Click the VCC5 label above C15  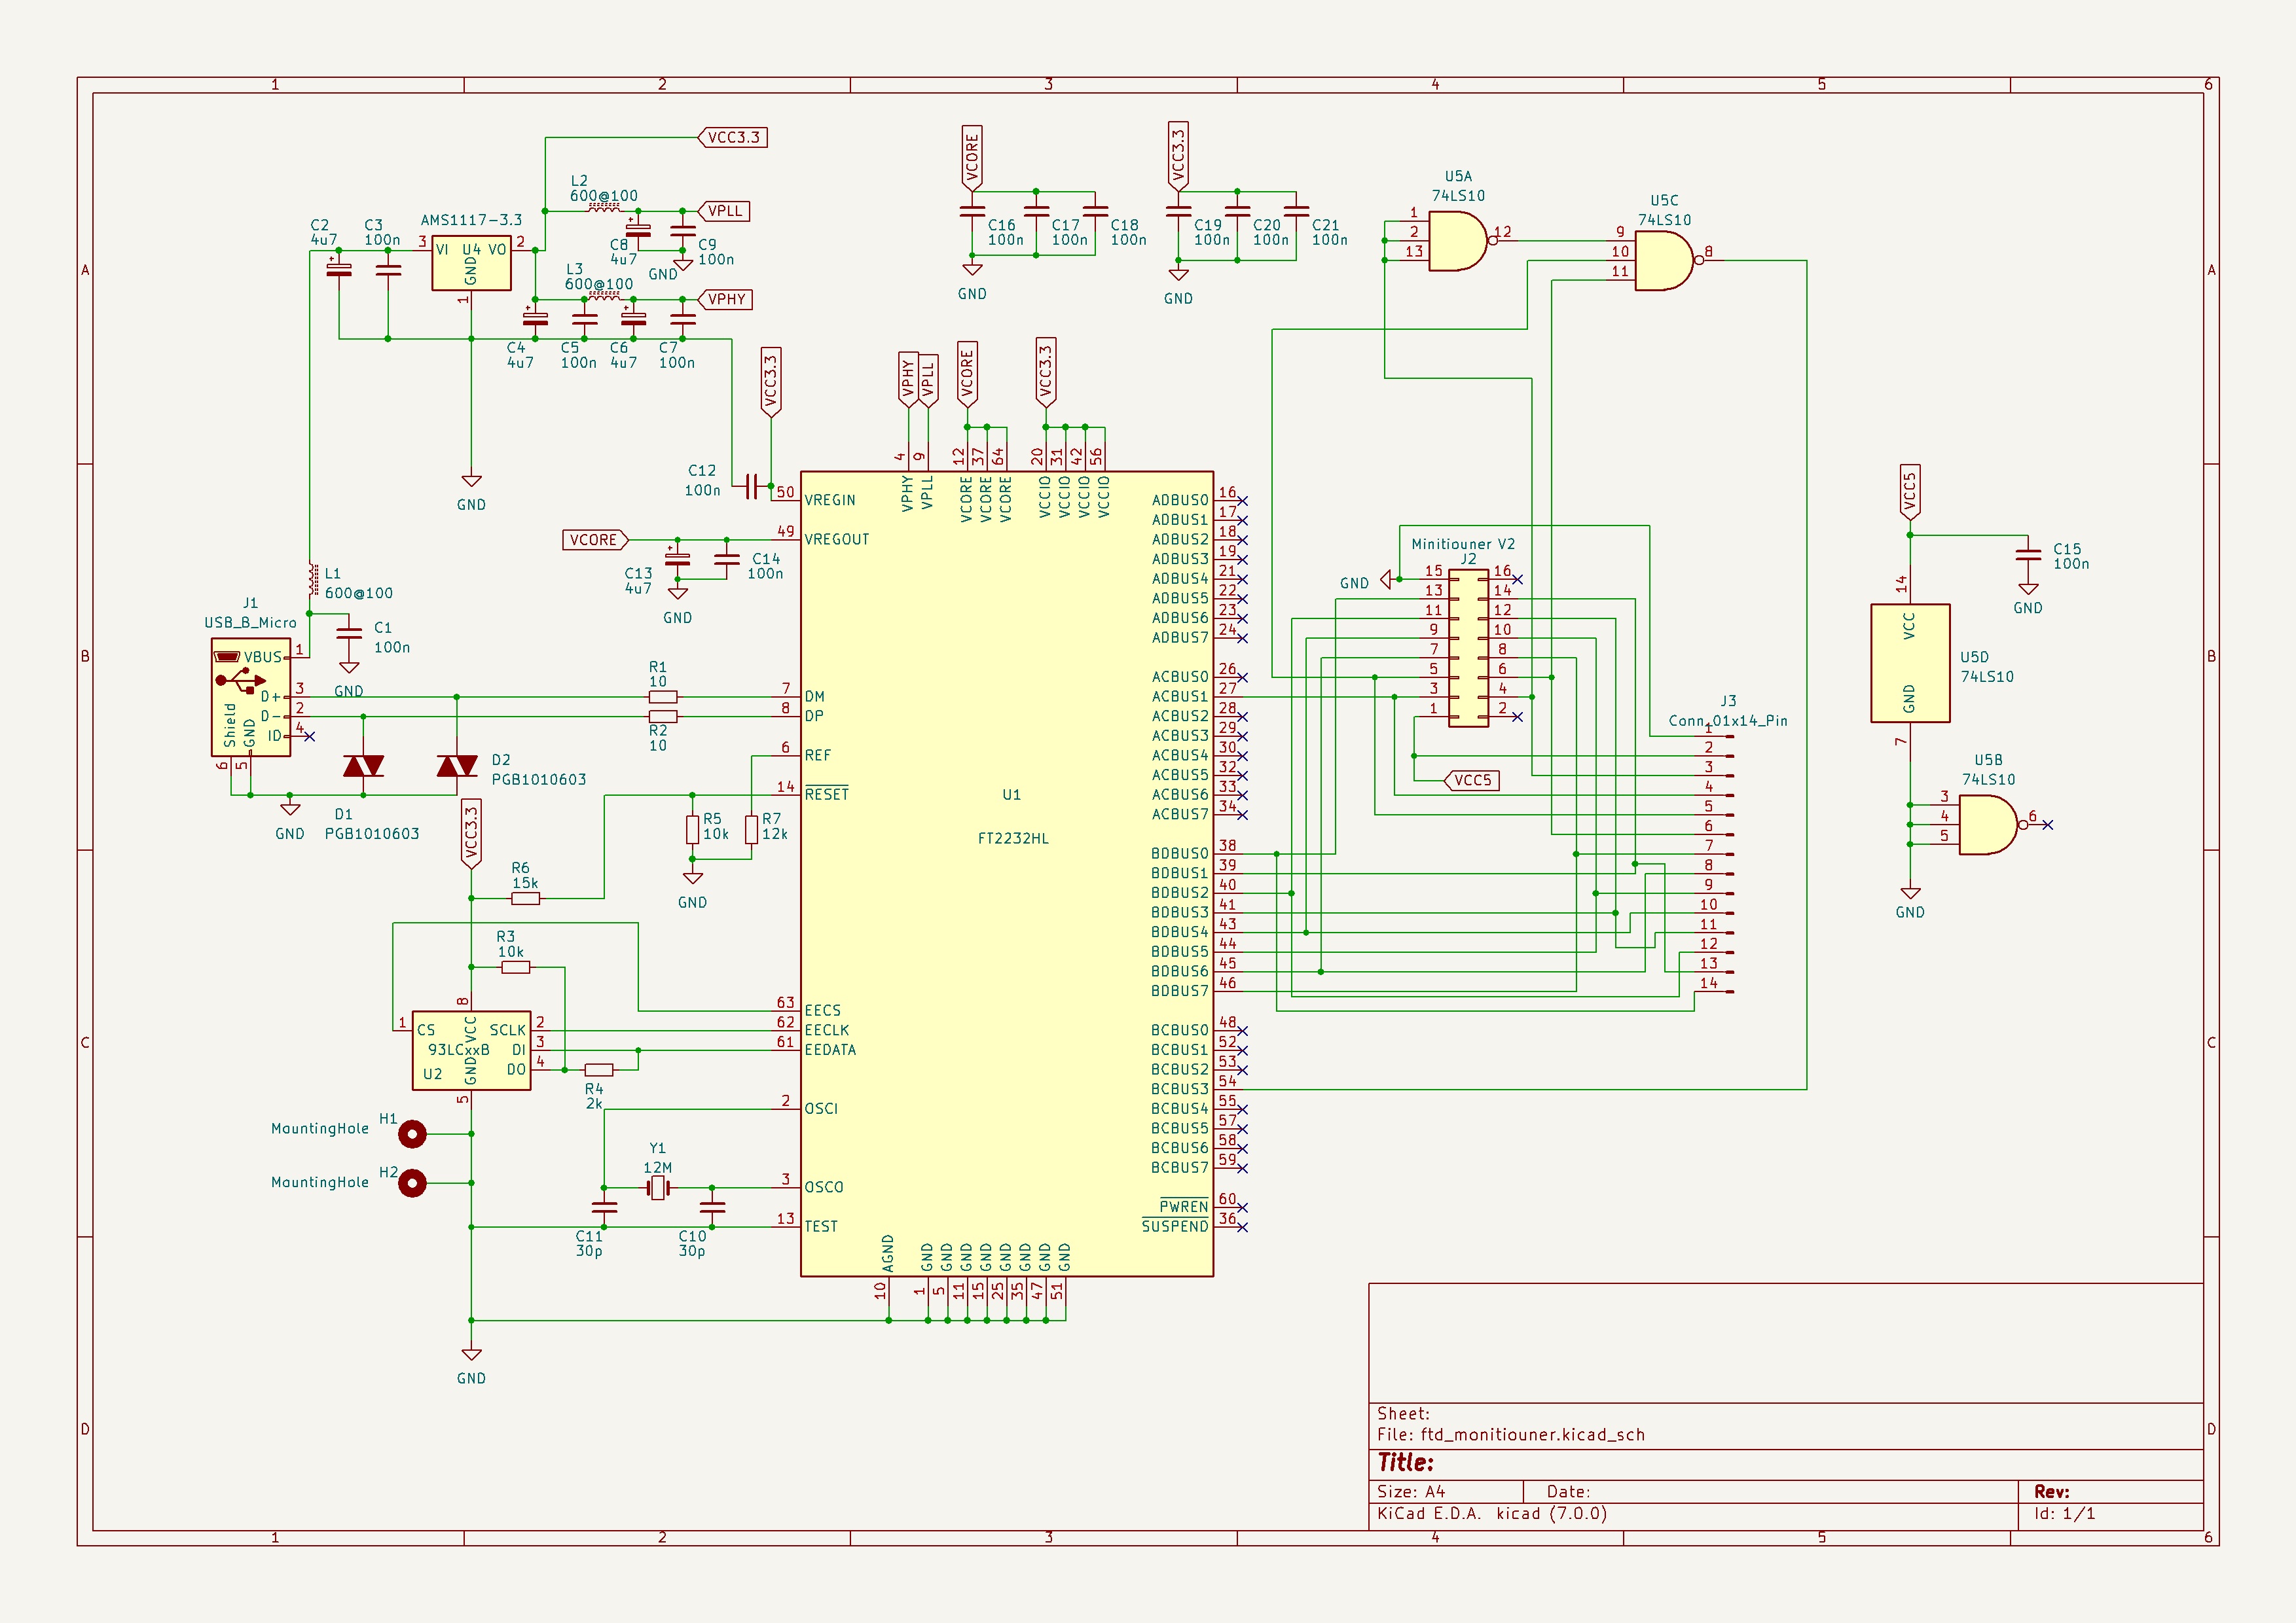point(1910,493)
